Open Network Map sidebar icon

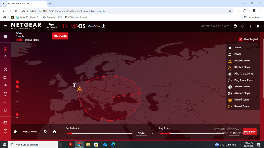5,86
